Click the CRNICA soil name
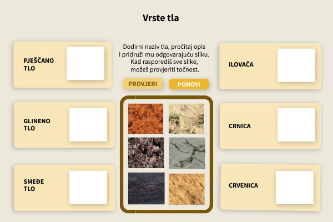Viewport: 333px width, 222px height. click(x=240, y=126)
